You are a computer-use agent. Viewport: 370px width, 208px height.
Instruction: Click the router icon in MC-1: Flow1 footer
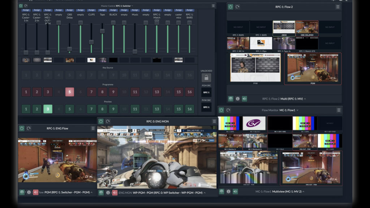click(x=221, y=191)
